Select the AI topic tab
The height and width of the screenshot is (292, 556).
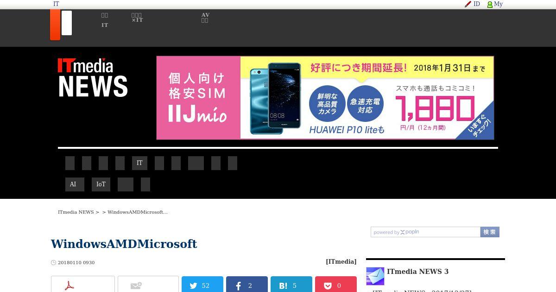tap(75, 184)
